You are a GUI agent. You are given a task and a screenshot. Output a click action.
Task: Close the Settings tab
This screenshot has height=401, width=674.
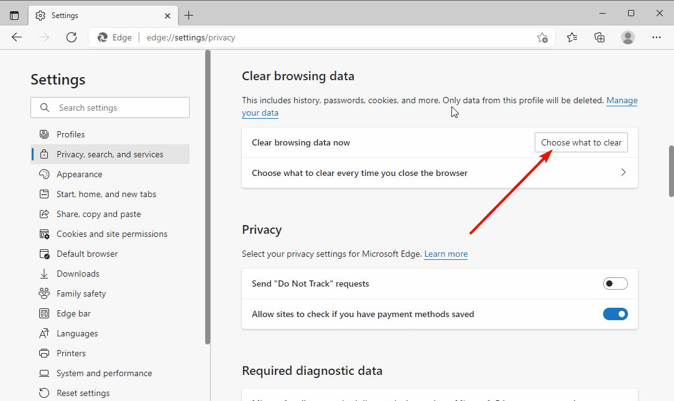[x=168, y=16]
